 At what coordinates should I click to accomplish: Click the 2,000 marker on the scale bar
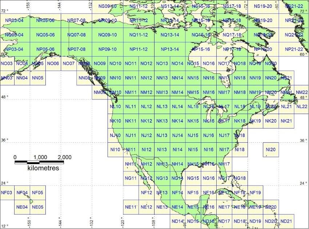point(64,158)
